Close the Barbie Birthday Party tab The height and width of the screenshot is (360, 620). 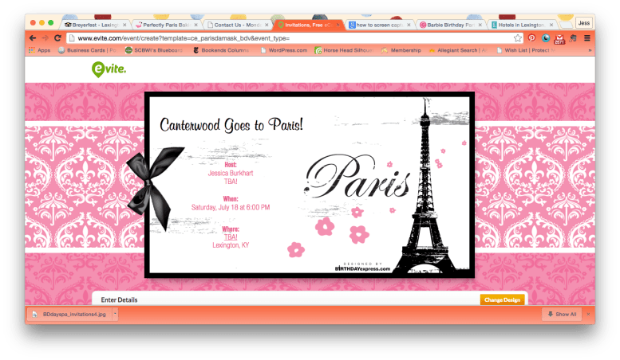(x=480, y=25)
